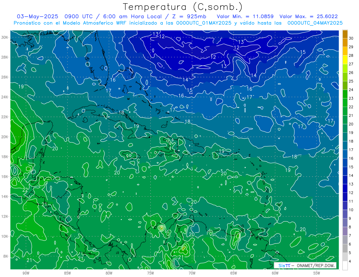Click the longitude axis label '75W'

coord(150,273)
